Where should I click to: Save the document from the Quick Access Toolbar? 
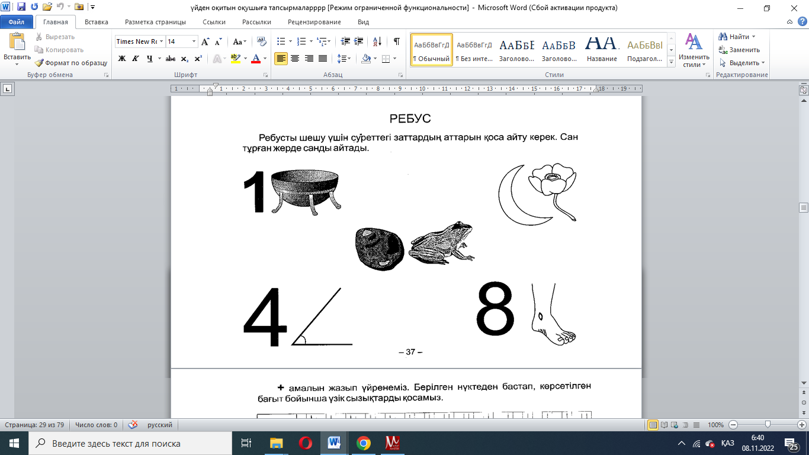(x=21, y=8)
